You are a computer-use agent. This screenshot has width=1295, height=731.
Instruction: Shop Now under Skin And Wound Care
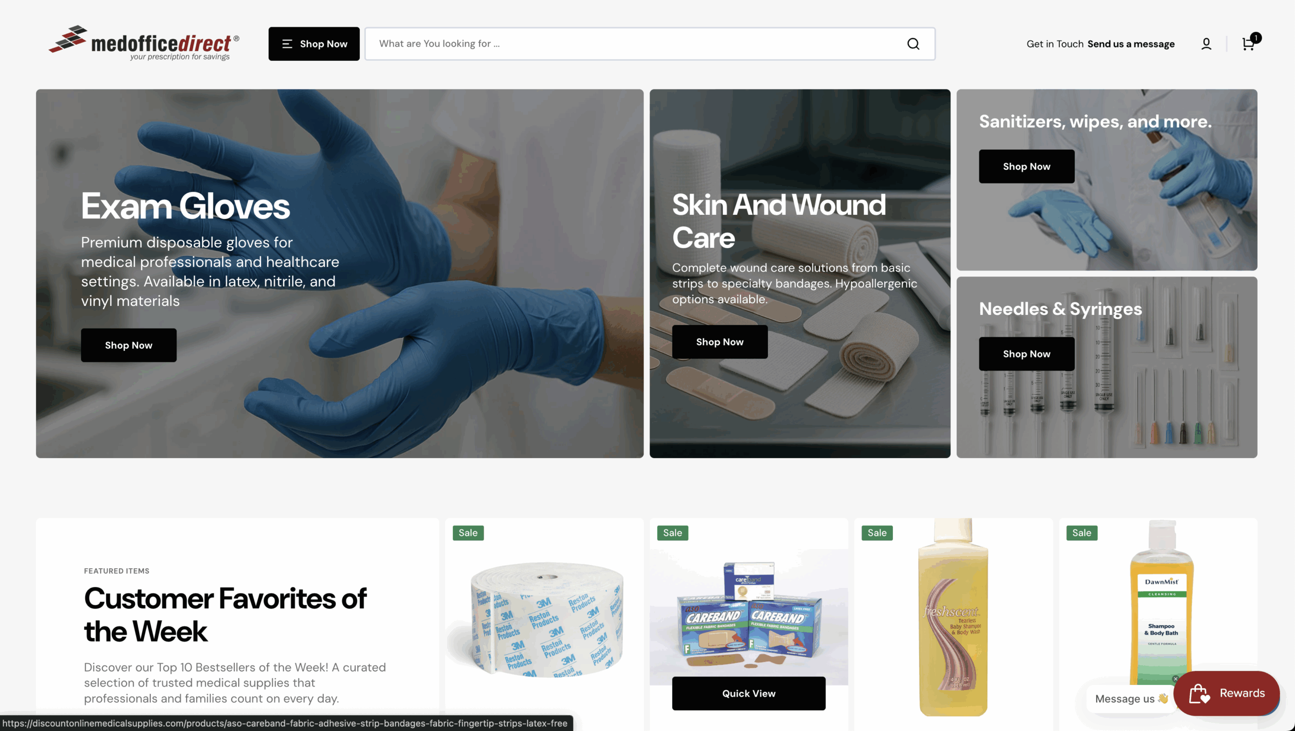pos(719,342)
